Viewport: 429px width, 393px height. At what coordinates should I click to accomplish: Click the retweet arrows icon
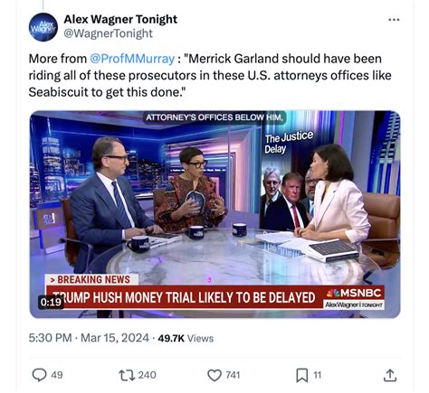click(x=127, y=375)
